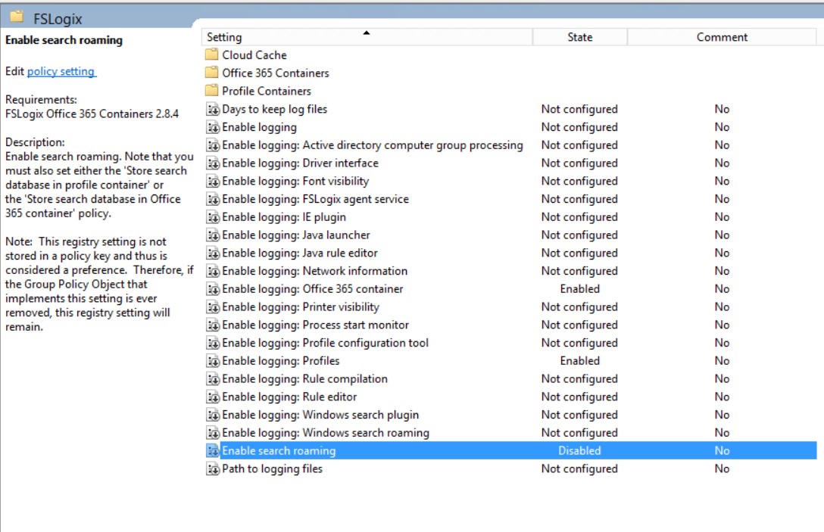The image size is (824, 532).
Task: Sort by the Setting column header
Action: pos(367,37)
